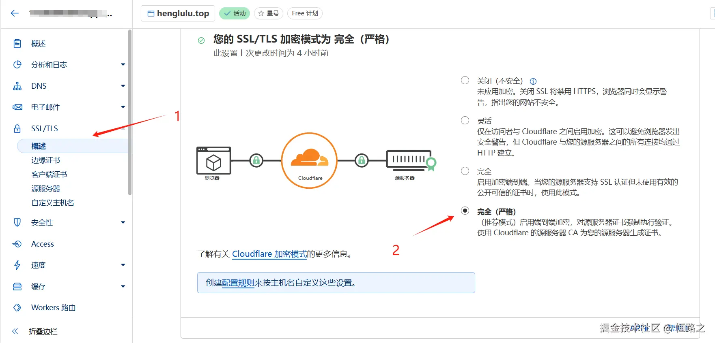715x343 pixels.
Task: Open the 自定义主机名 submenu item
Action: [x=53, y=202]
